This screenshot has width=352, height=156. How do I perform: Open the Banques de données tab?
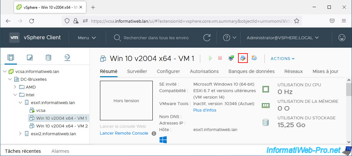click(x=251, y=71)
